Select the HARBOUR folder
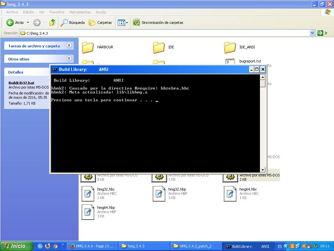The width and height of the screenshot is (334, 251). pos(98,47)
